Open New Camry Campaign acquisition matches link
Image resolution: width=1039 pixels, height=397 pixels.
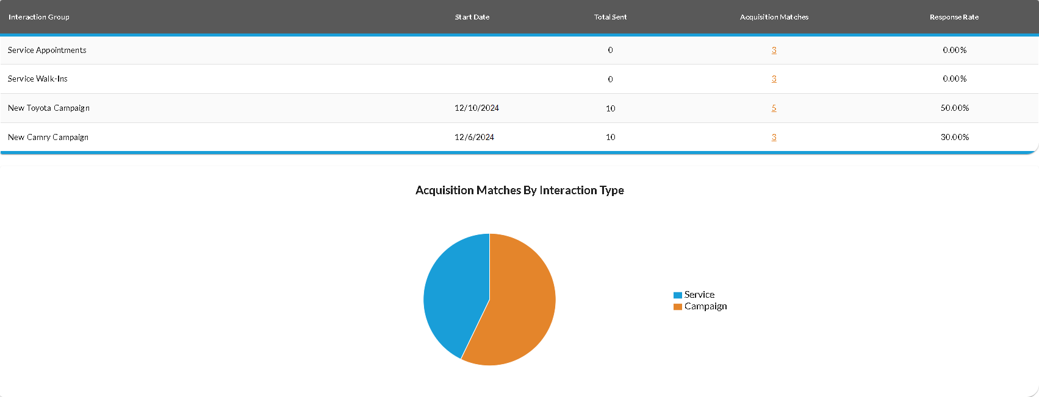pos(774,137)
